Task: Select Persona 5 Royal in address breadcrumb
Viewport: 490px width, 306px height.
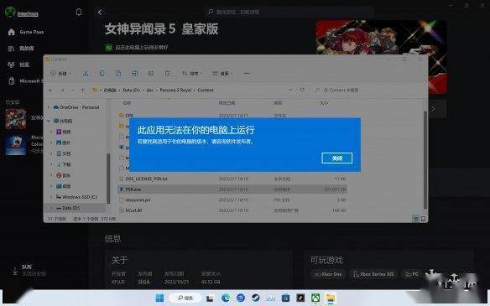Action: [x=175, y=90]
